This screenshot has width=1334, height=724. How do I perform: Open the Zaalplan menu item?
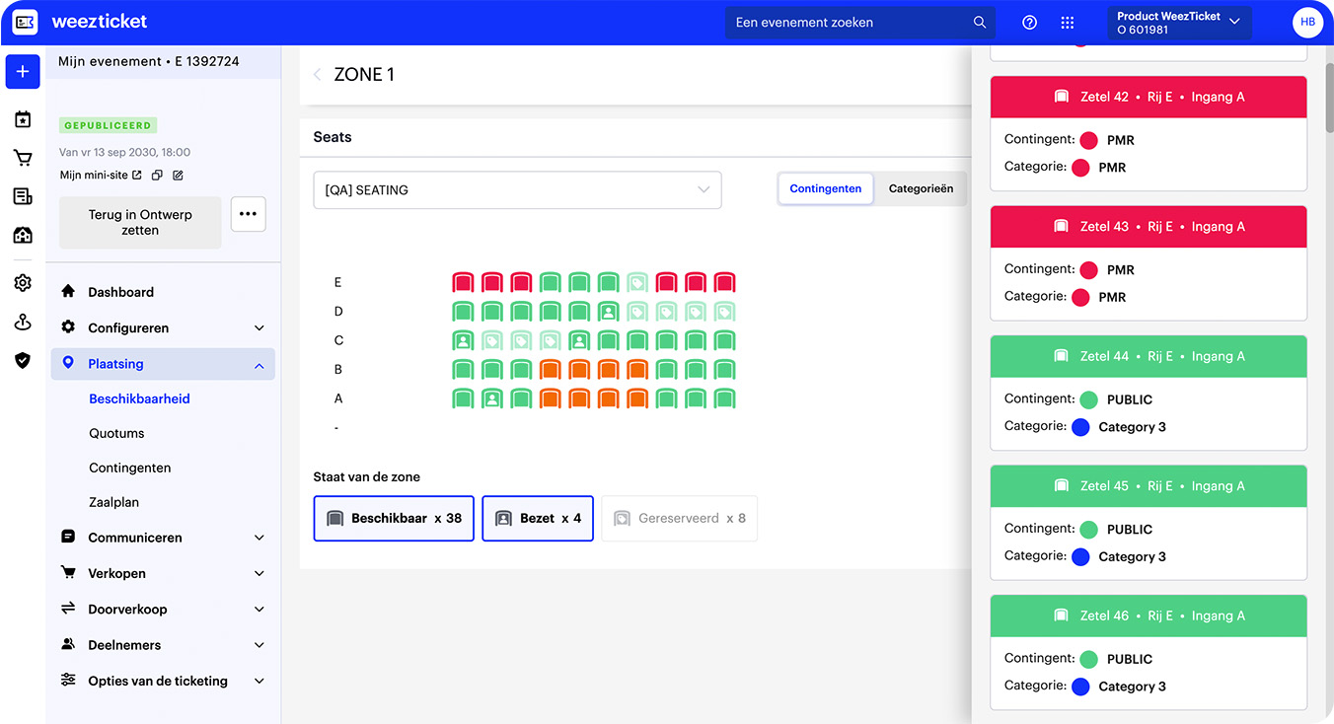(x=114, y=501)
